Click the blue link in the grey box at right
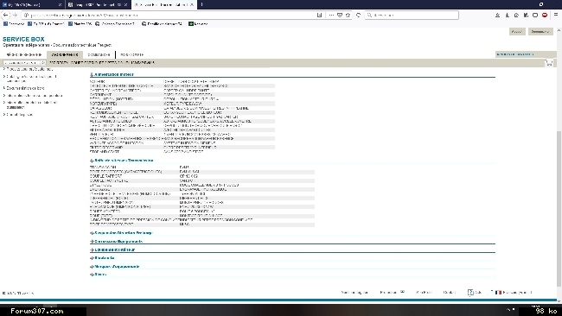562x316 pixels. (x=515, y=54)
